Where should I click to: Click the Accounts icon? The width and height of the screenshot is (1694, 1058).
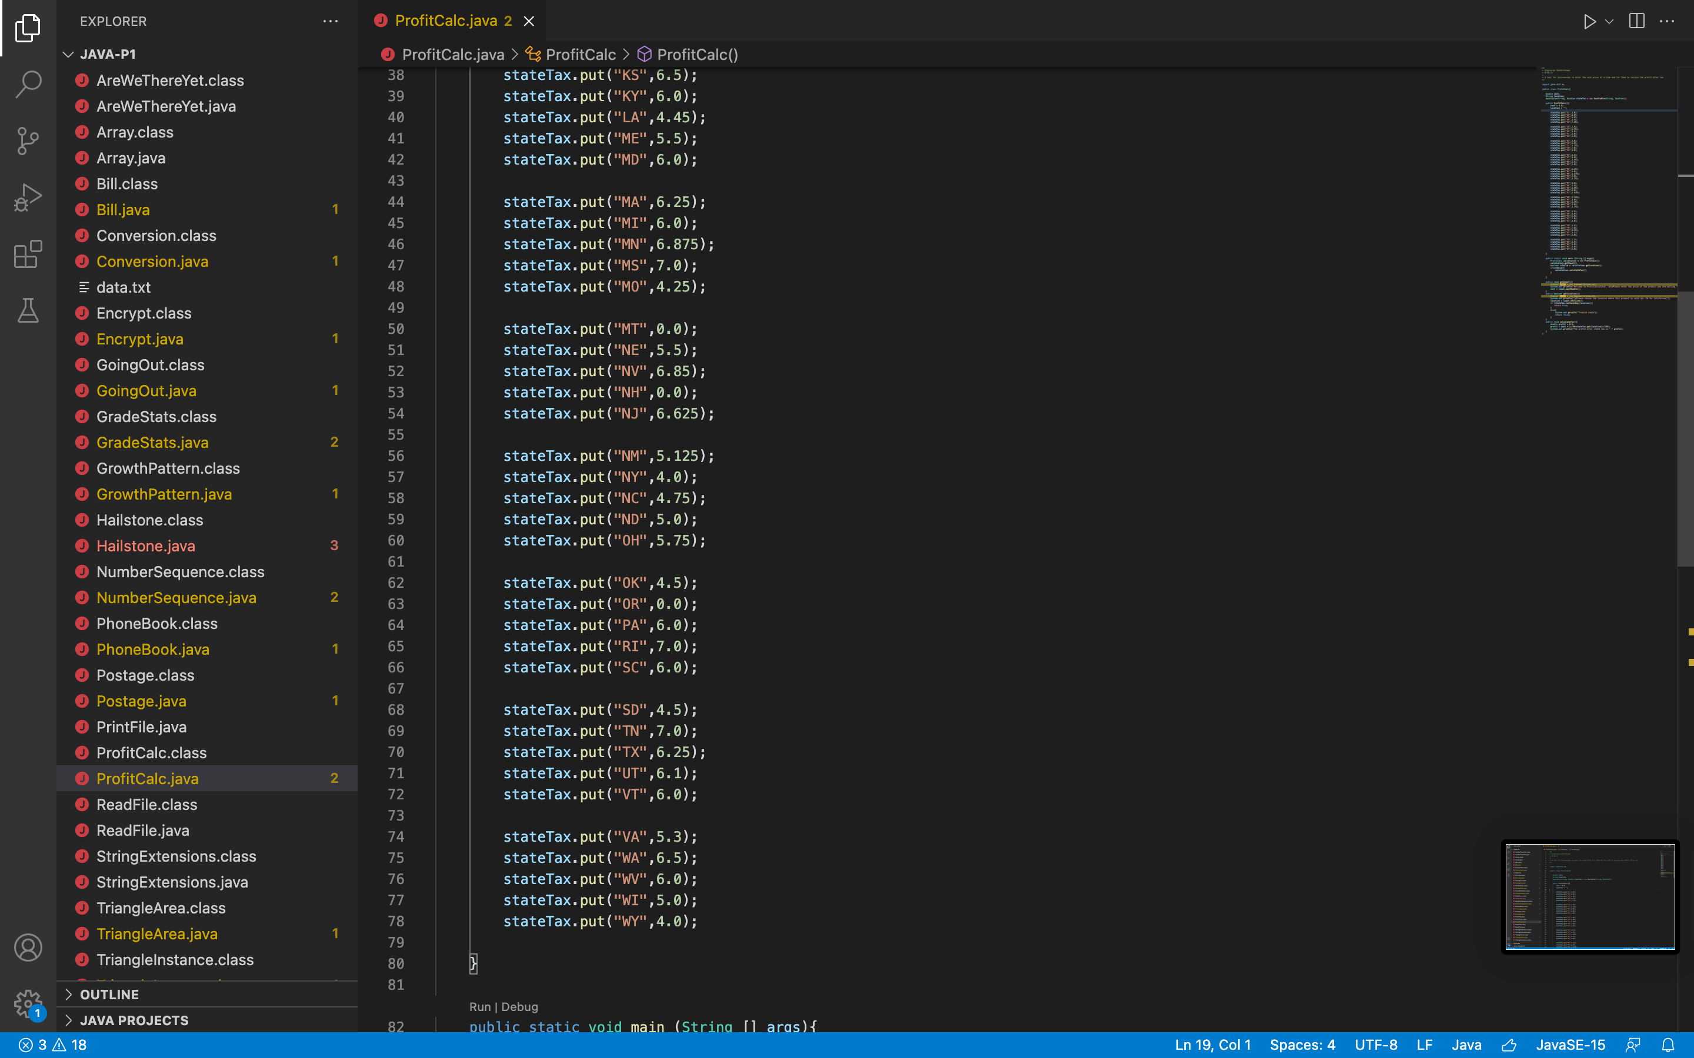coord(28,947)
